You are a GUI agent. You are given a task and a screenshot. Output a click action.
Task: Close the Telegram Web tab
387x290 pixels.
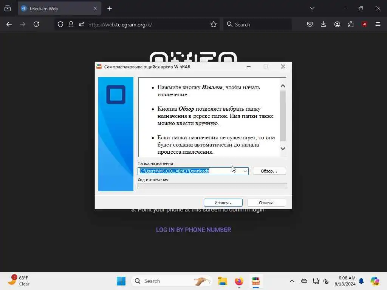[x=95, y=9]
